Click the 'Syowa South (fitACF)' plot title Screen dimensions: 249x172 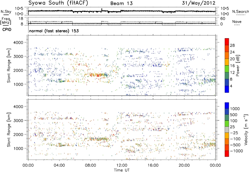[58, 3]
